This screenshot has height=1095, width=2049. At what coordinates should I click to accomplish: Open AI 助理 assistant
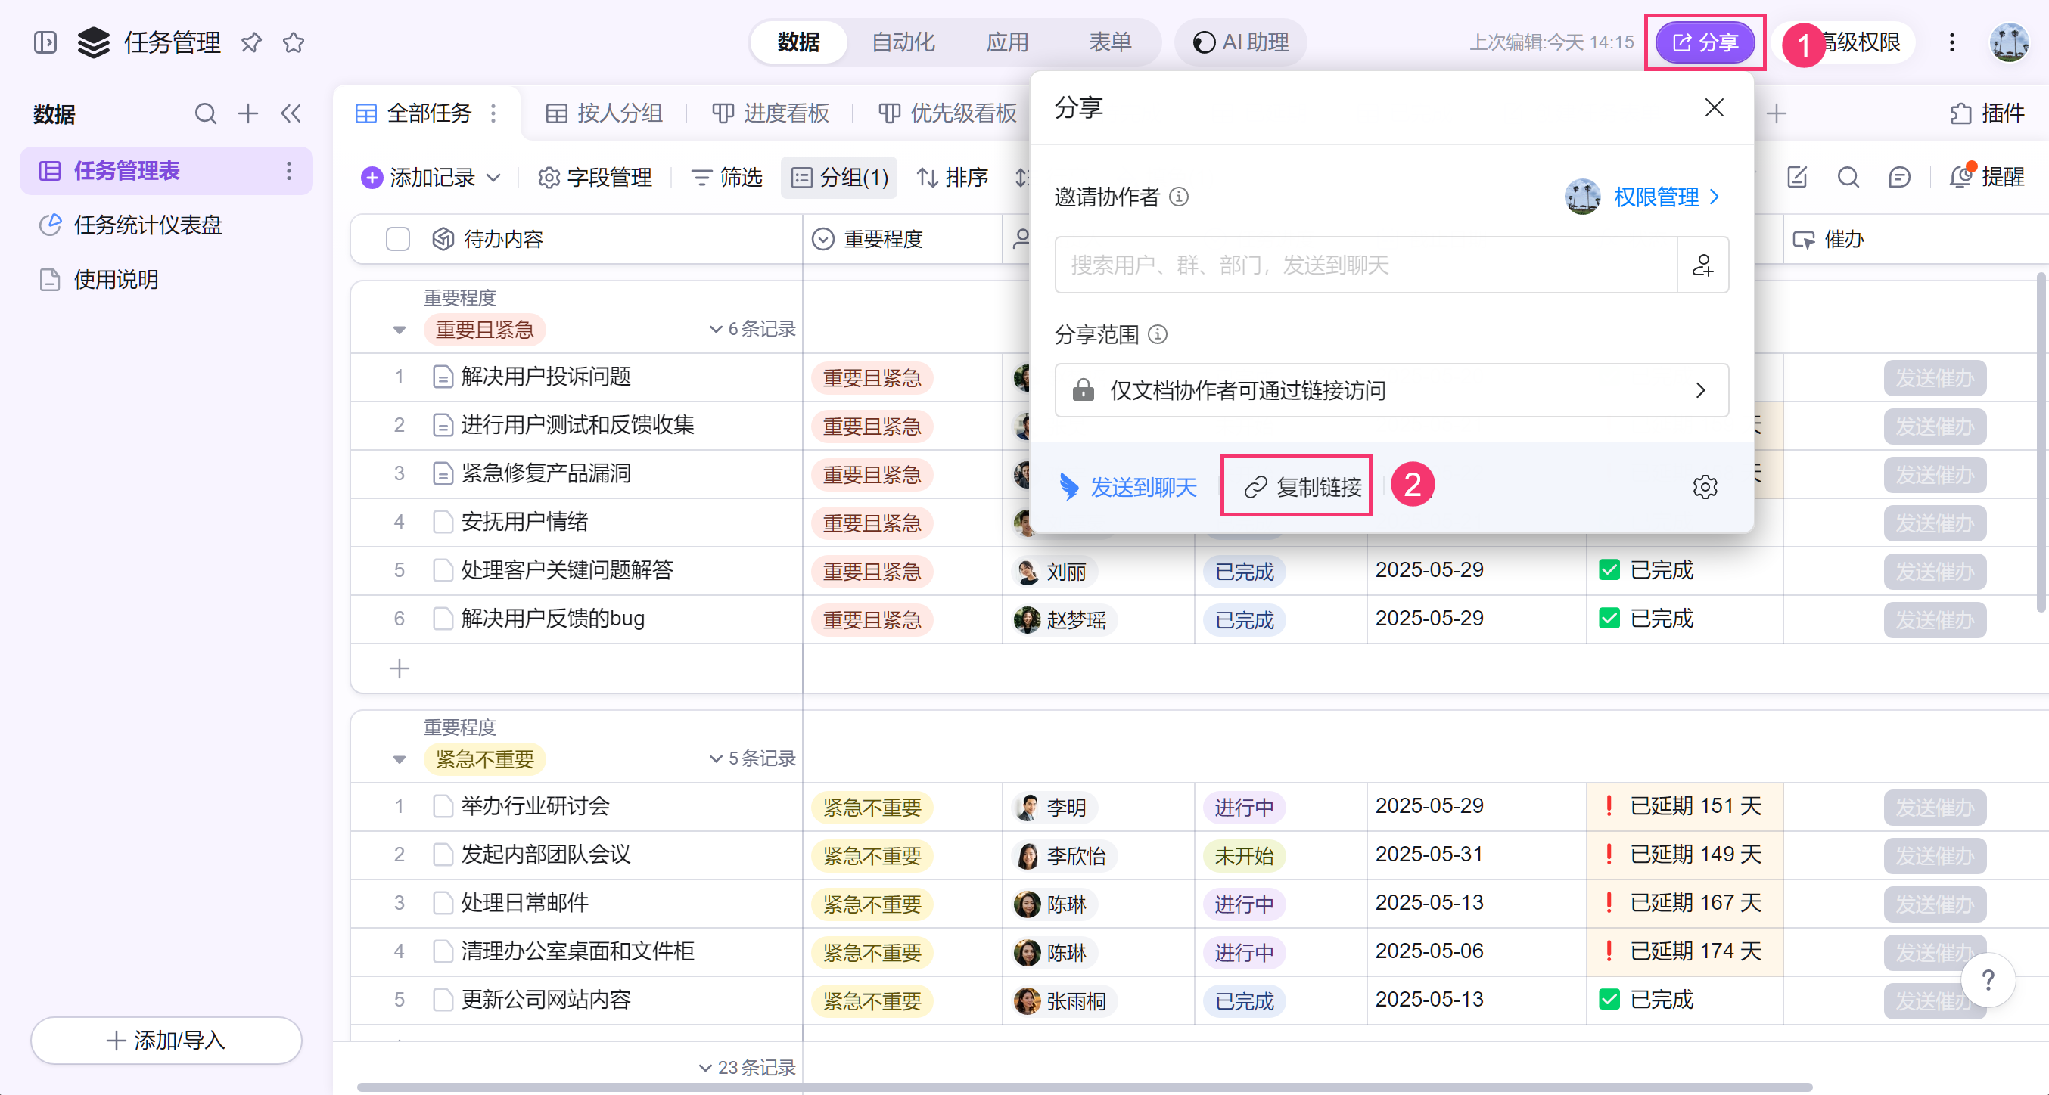click(x=1241, y=42)
